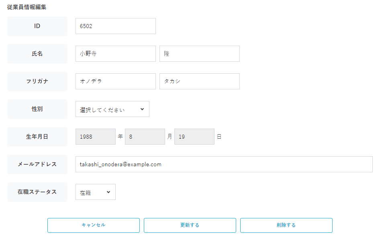Select the 生年月日 label
The image size is (380, 244).
[37, 137]
